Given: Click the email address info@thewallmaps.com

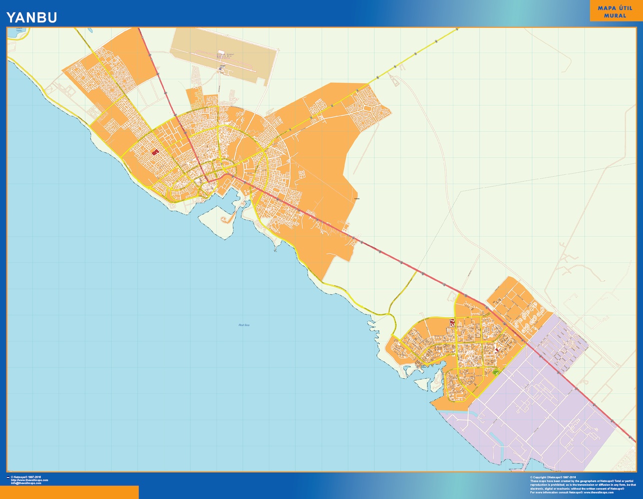Looking at the screenshot, I should coord(26,483).
